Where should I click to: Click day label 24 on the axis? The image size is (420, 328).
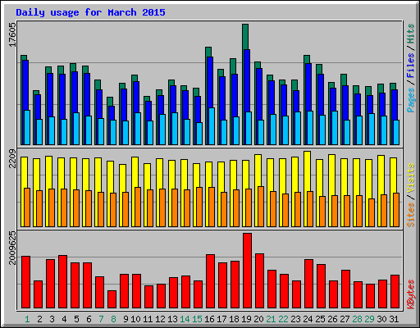pos(308,319)
